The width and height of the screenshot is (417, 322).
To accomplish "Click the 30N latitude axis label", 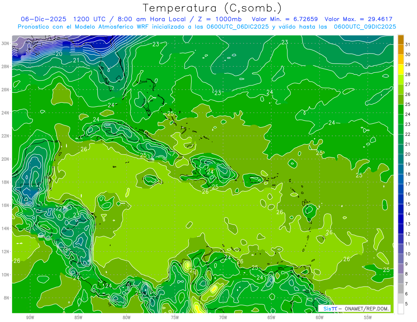I will click(x=6, y=43).
